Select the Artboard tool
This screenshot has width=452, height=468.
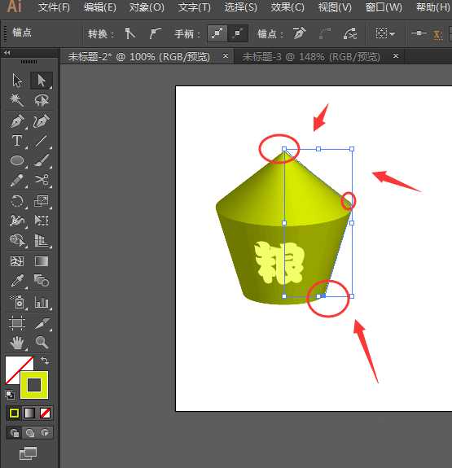coord(17,323)
